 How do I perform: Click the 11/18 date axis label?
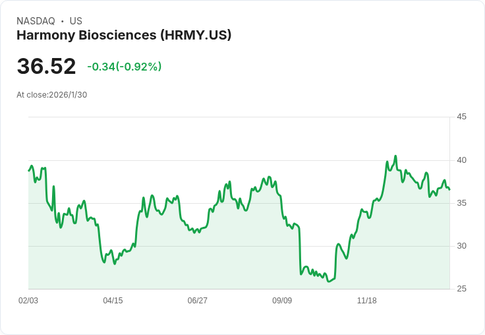click(367, 300)
